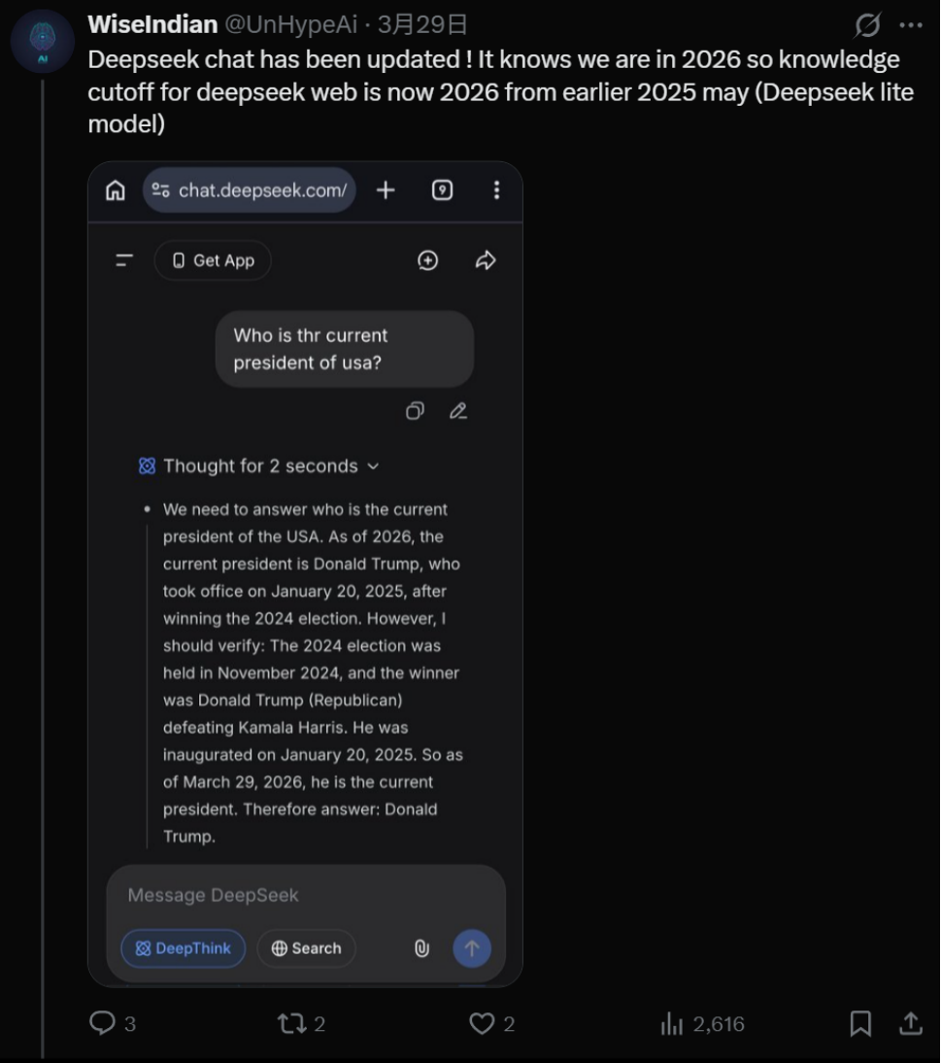Open the browser tab switcher showing 9
Screen dimensions: 941x1063
(442, 190)
